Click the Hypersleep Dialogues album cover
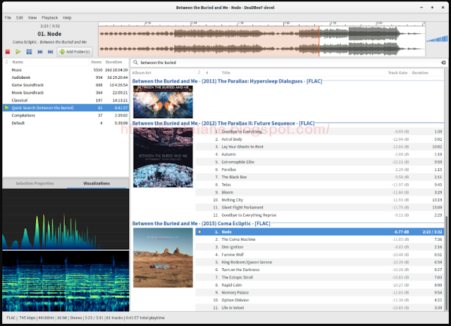451x326 pixels. point(163,102)
